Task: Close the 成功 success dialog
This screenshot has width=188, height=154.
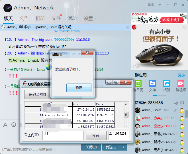Action: pos(87,53)
